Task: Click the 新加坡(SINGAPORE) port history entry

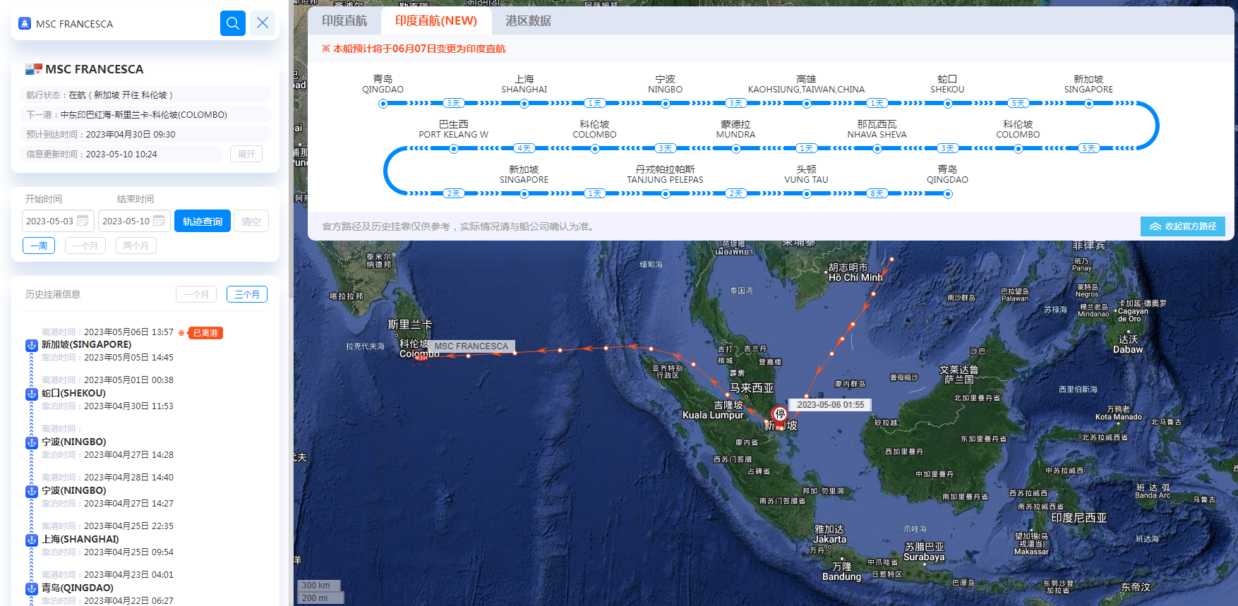Action: pos(86,344)
